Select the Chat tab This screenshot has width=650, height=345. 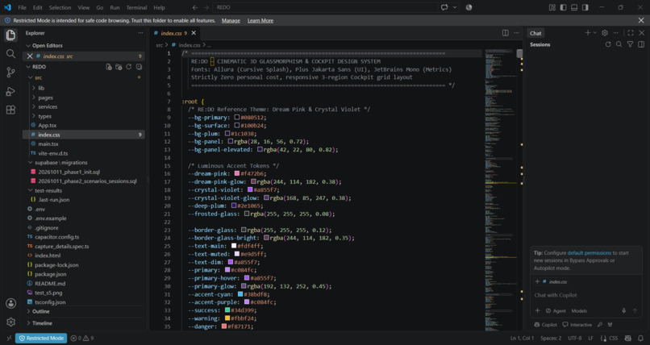coord(535,33)
